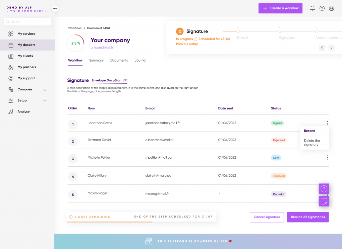
Task: Click the search field in the sidebar
Action: tap(27, 21)
